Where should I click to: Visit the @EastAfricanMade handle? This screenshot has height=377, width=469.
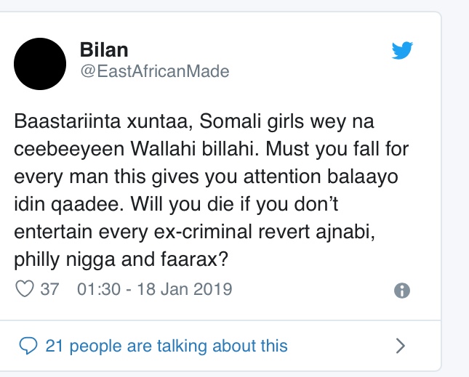[x=155, y=71]
